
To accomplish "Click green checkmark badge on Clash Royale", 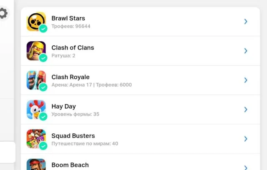I will (x=43, y=87).
